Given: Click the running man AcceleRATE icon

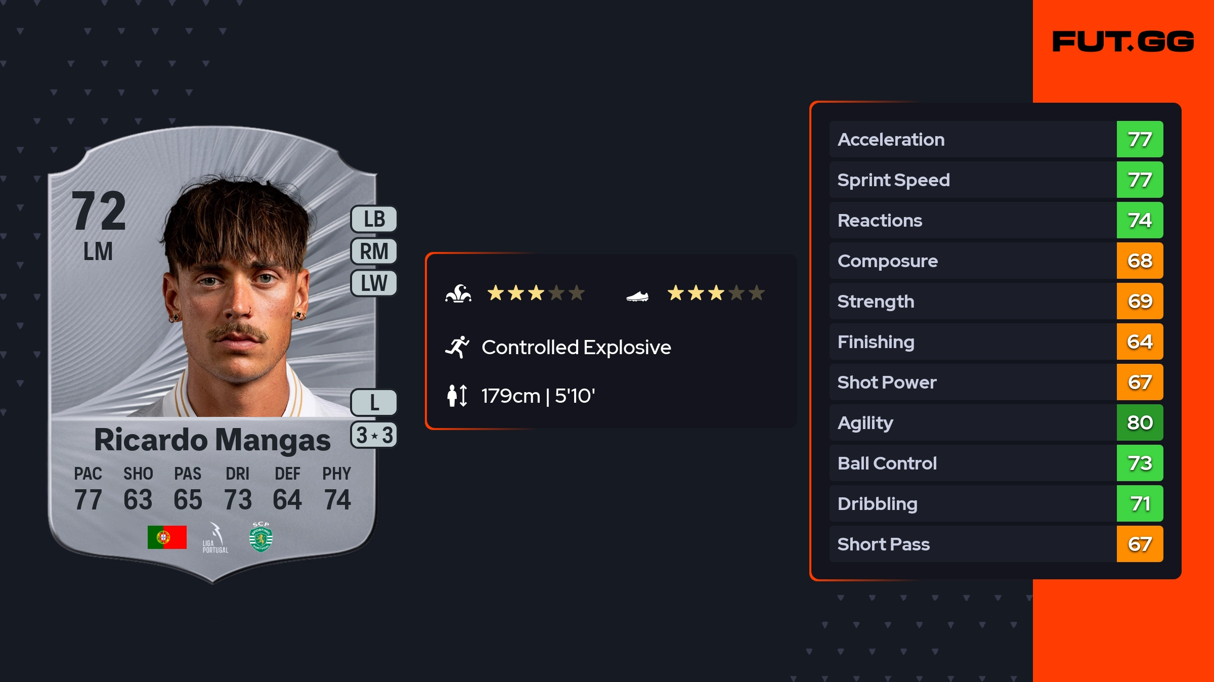Looking at the screenshot, I should pos(457,347).
